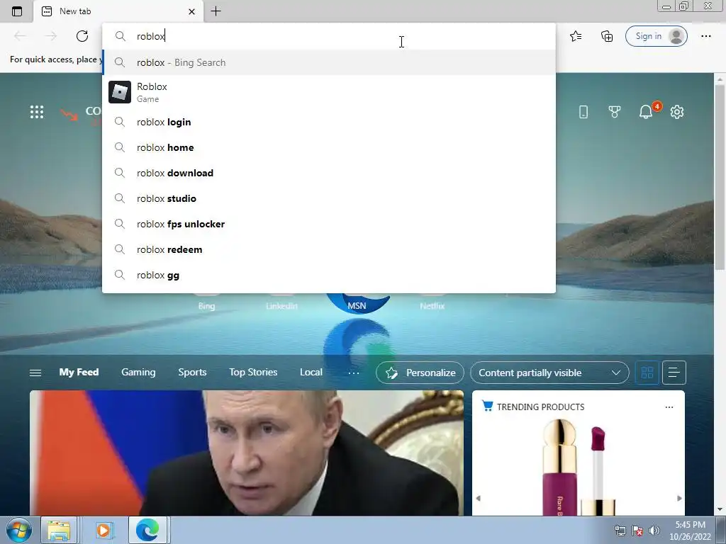Click the mobile phone icon
This screenshot has height=544, width=726.
pos(583,112)
